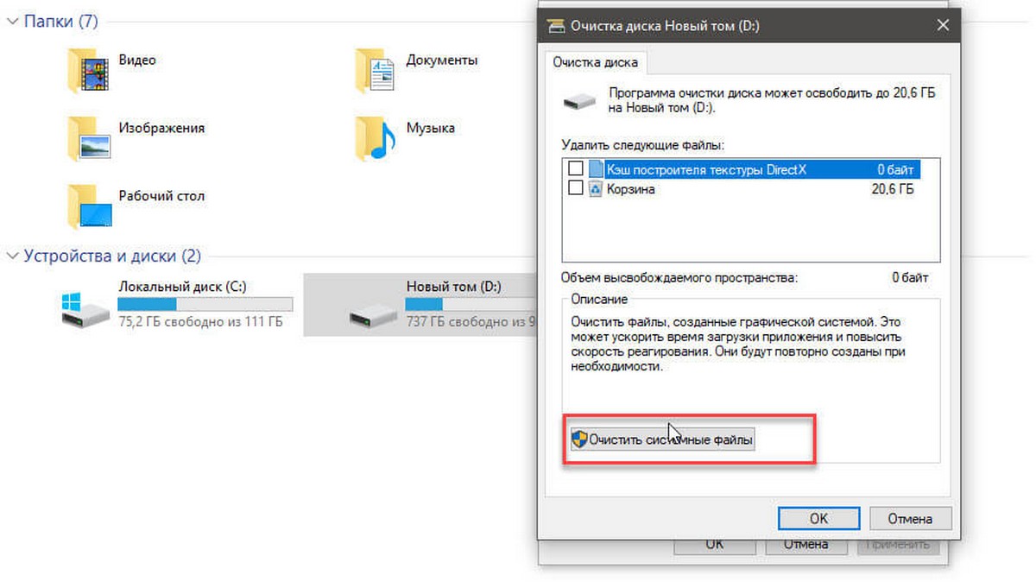Click Отмена in Disk Cleanup dialog
This screenshot has width=1036, height=588.
pyautogui.click(x=910, y=519)
